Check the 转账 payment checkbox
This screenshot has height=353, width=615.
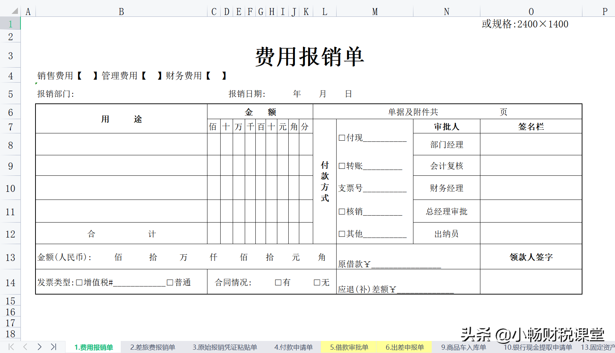click(x=342, y=166)
